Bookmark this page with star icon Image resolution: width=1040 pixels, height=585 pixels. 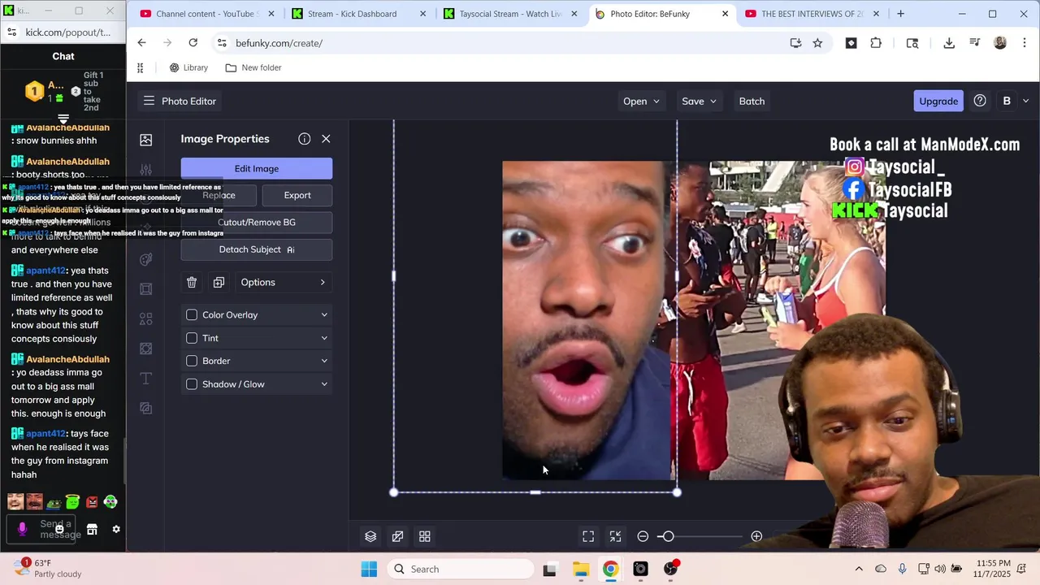(817, 43)
